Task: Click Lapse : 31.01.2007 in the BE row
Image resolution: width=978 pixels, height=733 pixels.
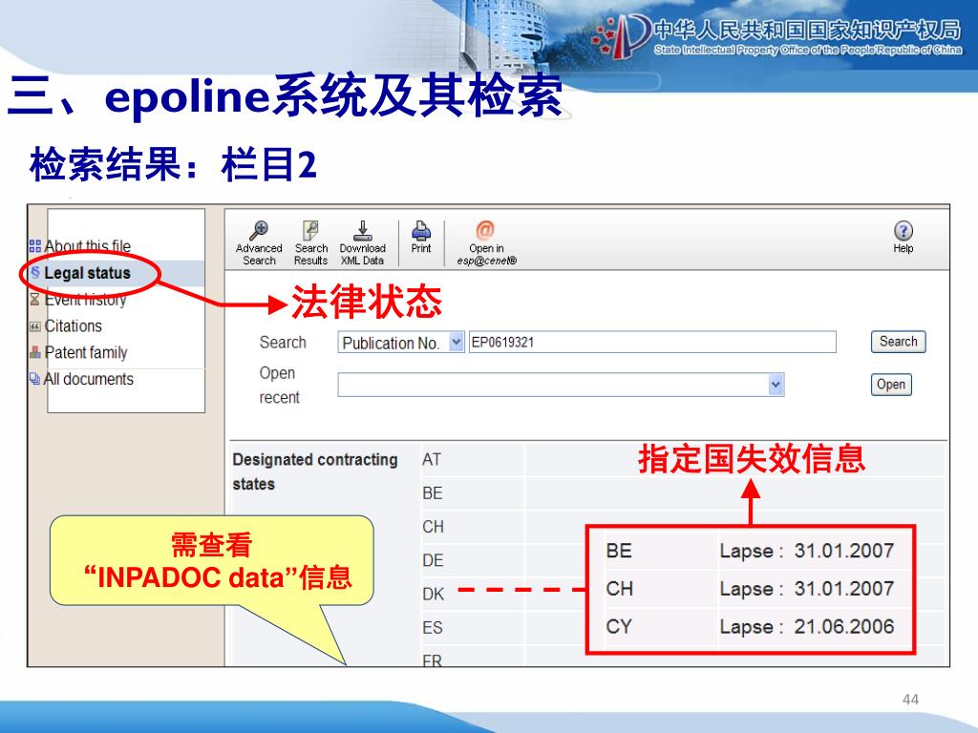Action: click(807, 551)
